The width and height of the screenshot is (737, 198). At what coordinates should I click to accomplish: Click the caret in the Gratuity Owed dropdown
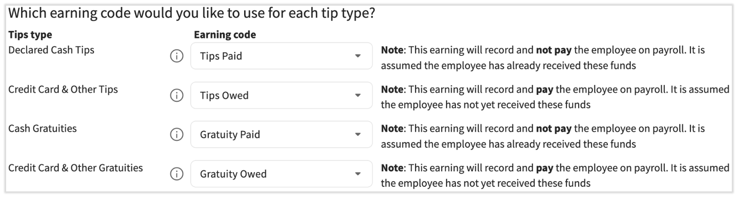358,174
